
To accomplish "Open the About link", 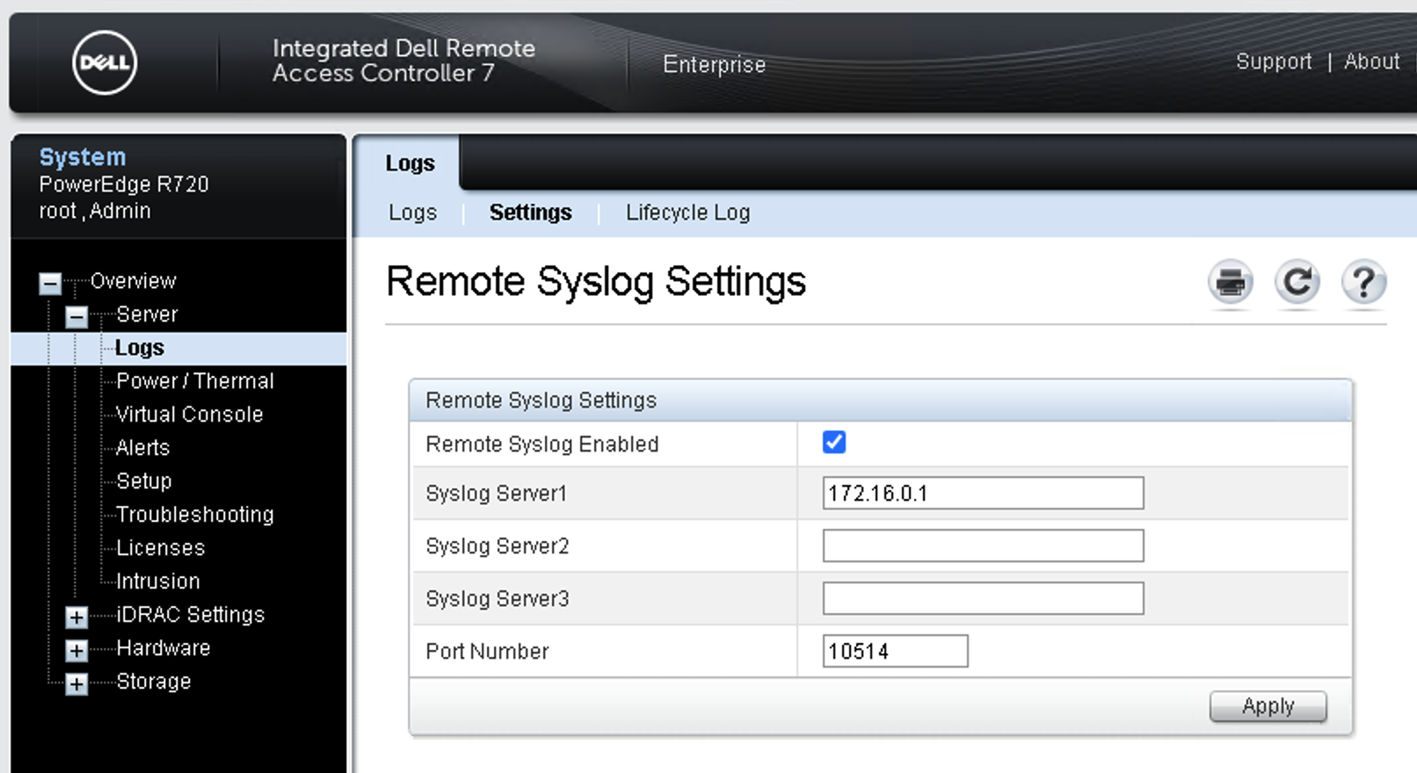I will (x=1371, y=61).
